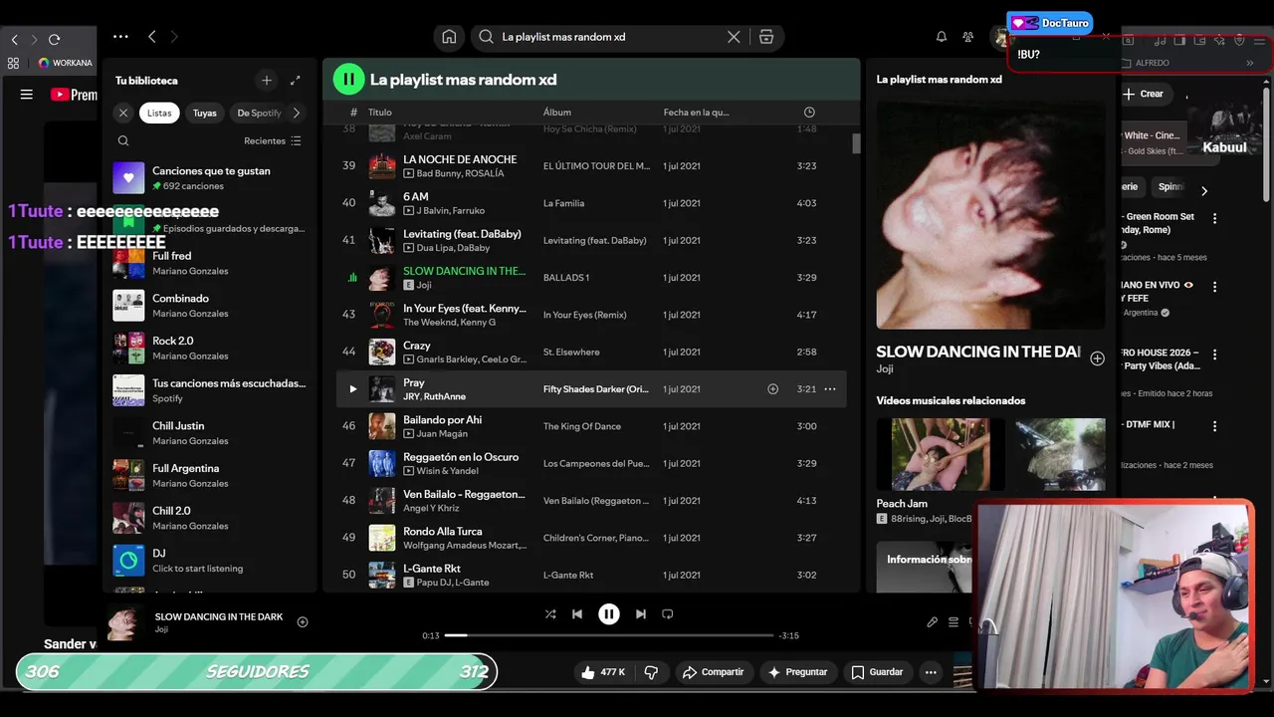Screen dimensions: 1274x717
Task: Click YouTube Crear button
Action: click(x=1143, y=94)
